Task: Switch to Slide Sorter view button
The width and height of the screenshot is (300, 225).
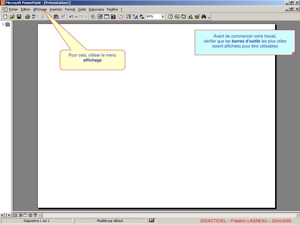Action: point(30,215)
